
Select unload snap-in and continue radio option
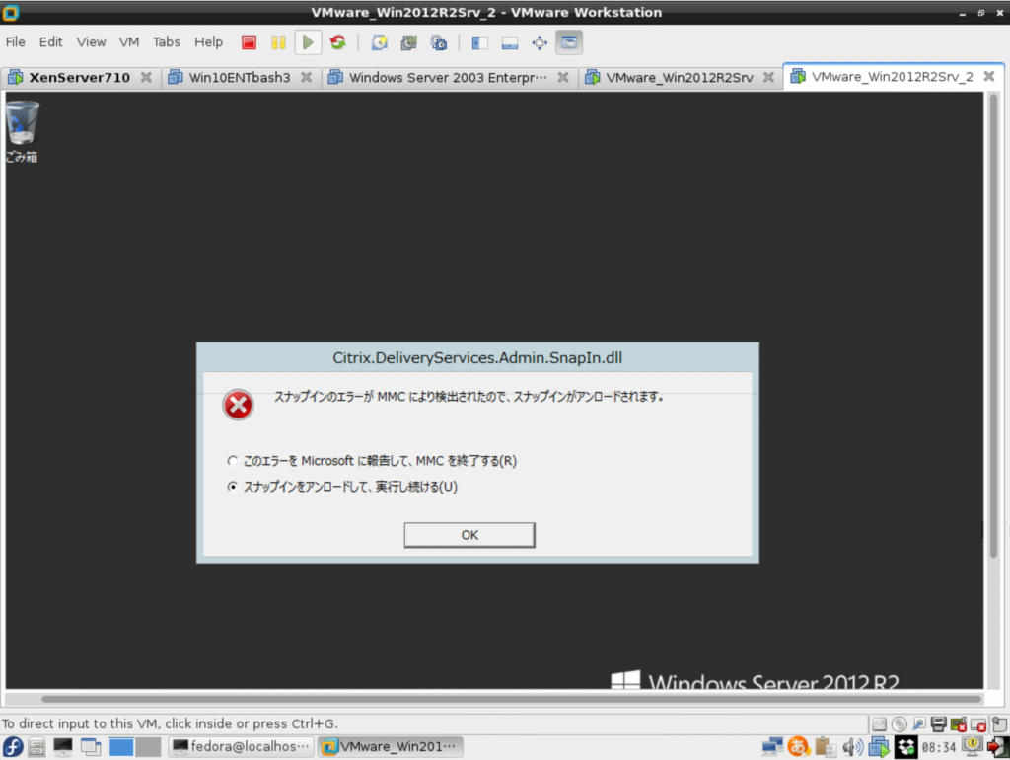point(342,487)
